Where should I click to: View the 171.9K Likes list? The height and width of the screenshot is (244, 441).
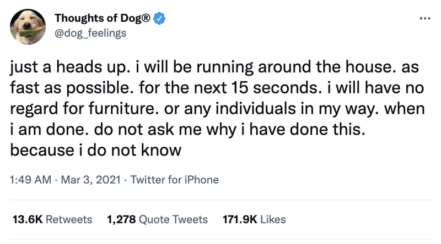pos(253,219)
